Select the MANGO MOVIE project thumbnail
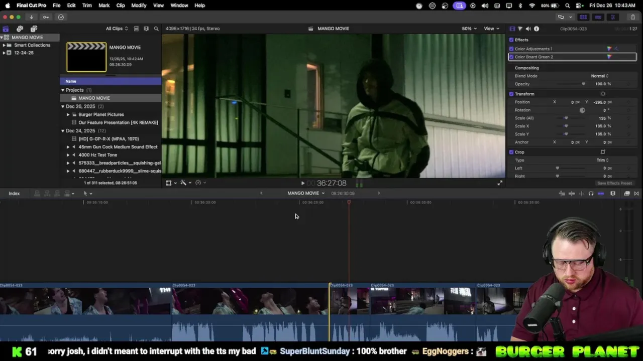The height and width of the screenshot is (361, 643). coord(86,57)
